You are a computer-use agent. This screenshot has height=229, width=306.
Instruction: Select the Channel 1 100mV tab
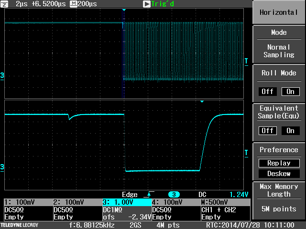click(28, 202)
